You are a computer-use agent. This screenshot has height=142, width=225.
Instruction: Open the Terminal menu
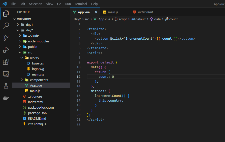(81, 4)
